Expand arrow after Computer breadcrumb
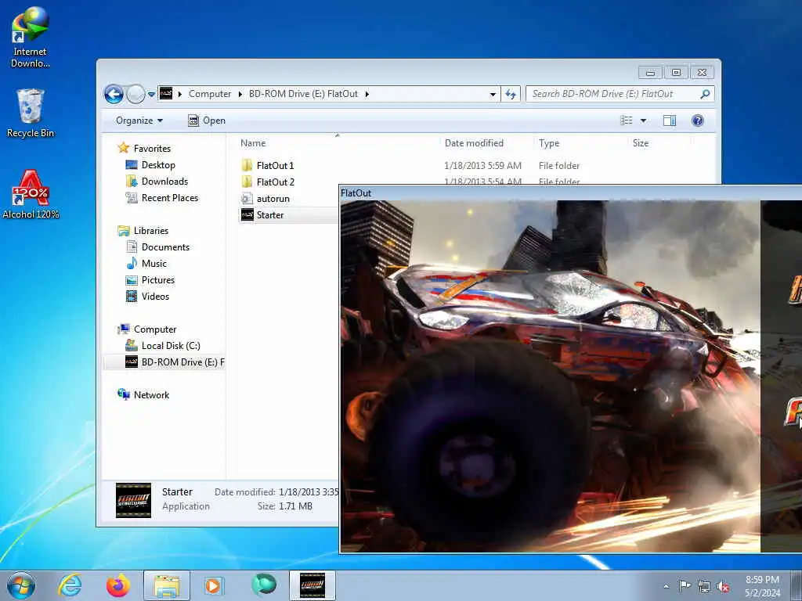Viewport: 802px width, 601px height. click(240, 94)
